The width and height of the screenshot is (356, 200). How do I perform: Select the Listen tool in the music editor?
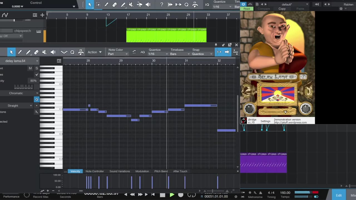[53, 52]
